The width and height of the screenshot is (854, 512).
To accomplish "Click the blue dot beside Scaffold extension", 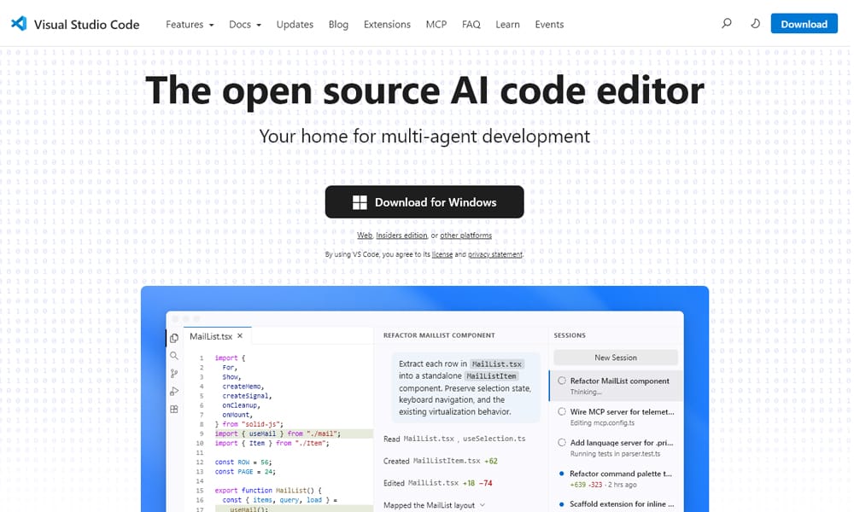I will (x=562, y=503).
